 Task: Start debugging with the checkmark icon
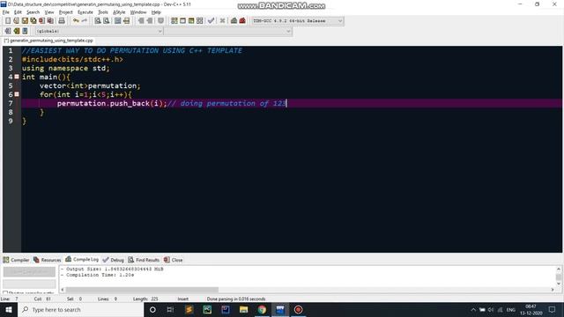(x=211, y=21)
